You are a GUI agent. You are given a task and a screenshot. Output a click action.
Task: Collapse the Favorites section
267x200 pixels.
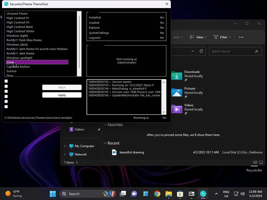pos(105,125)
